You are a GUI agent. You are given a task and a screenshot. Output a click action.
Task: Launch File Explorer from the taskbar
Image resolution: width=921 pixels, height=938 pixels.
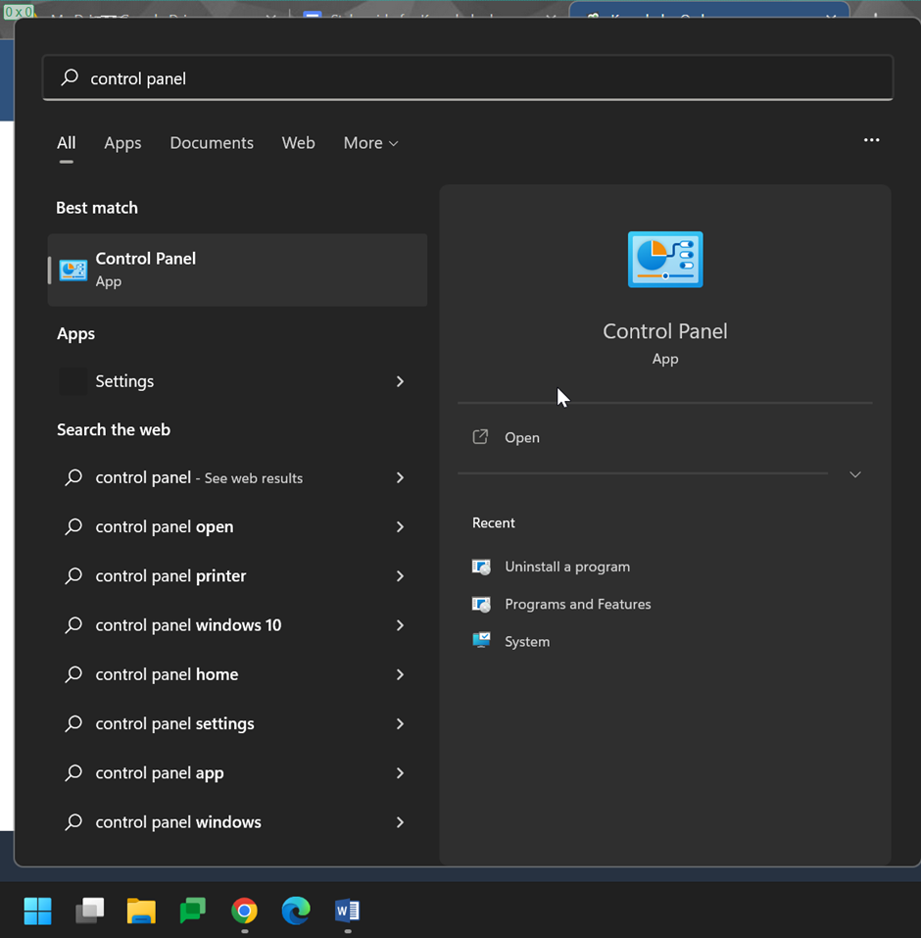(x=141, y=911)
